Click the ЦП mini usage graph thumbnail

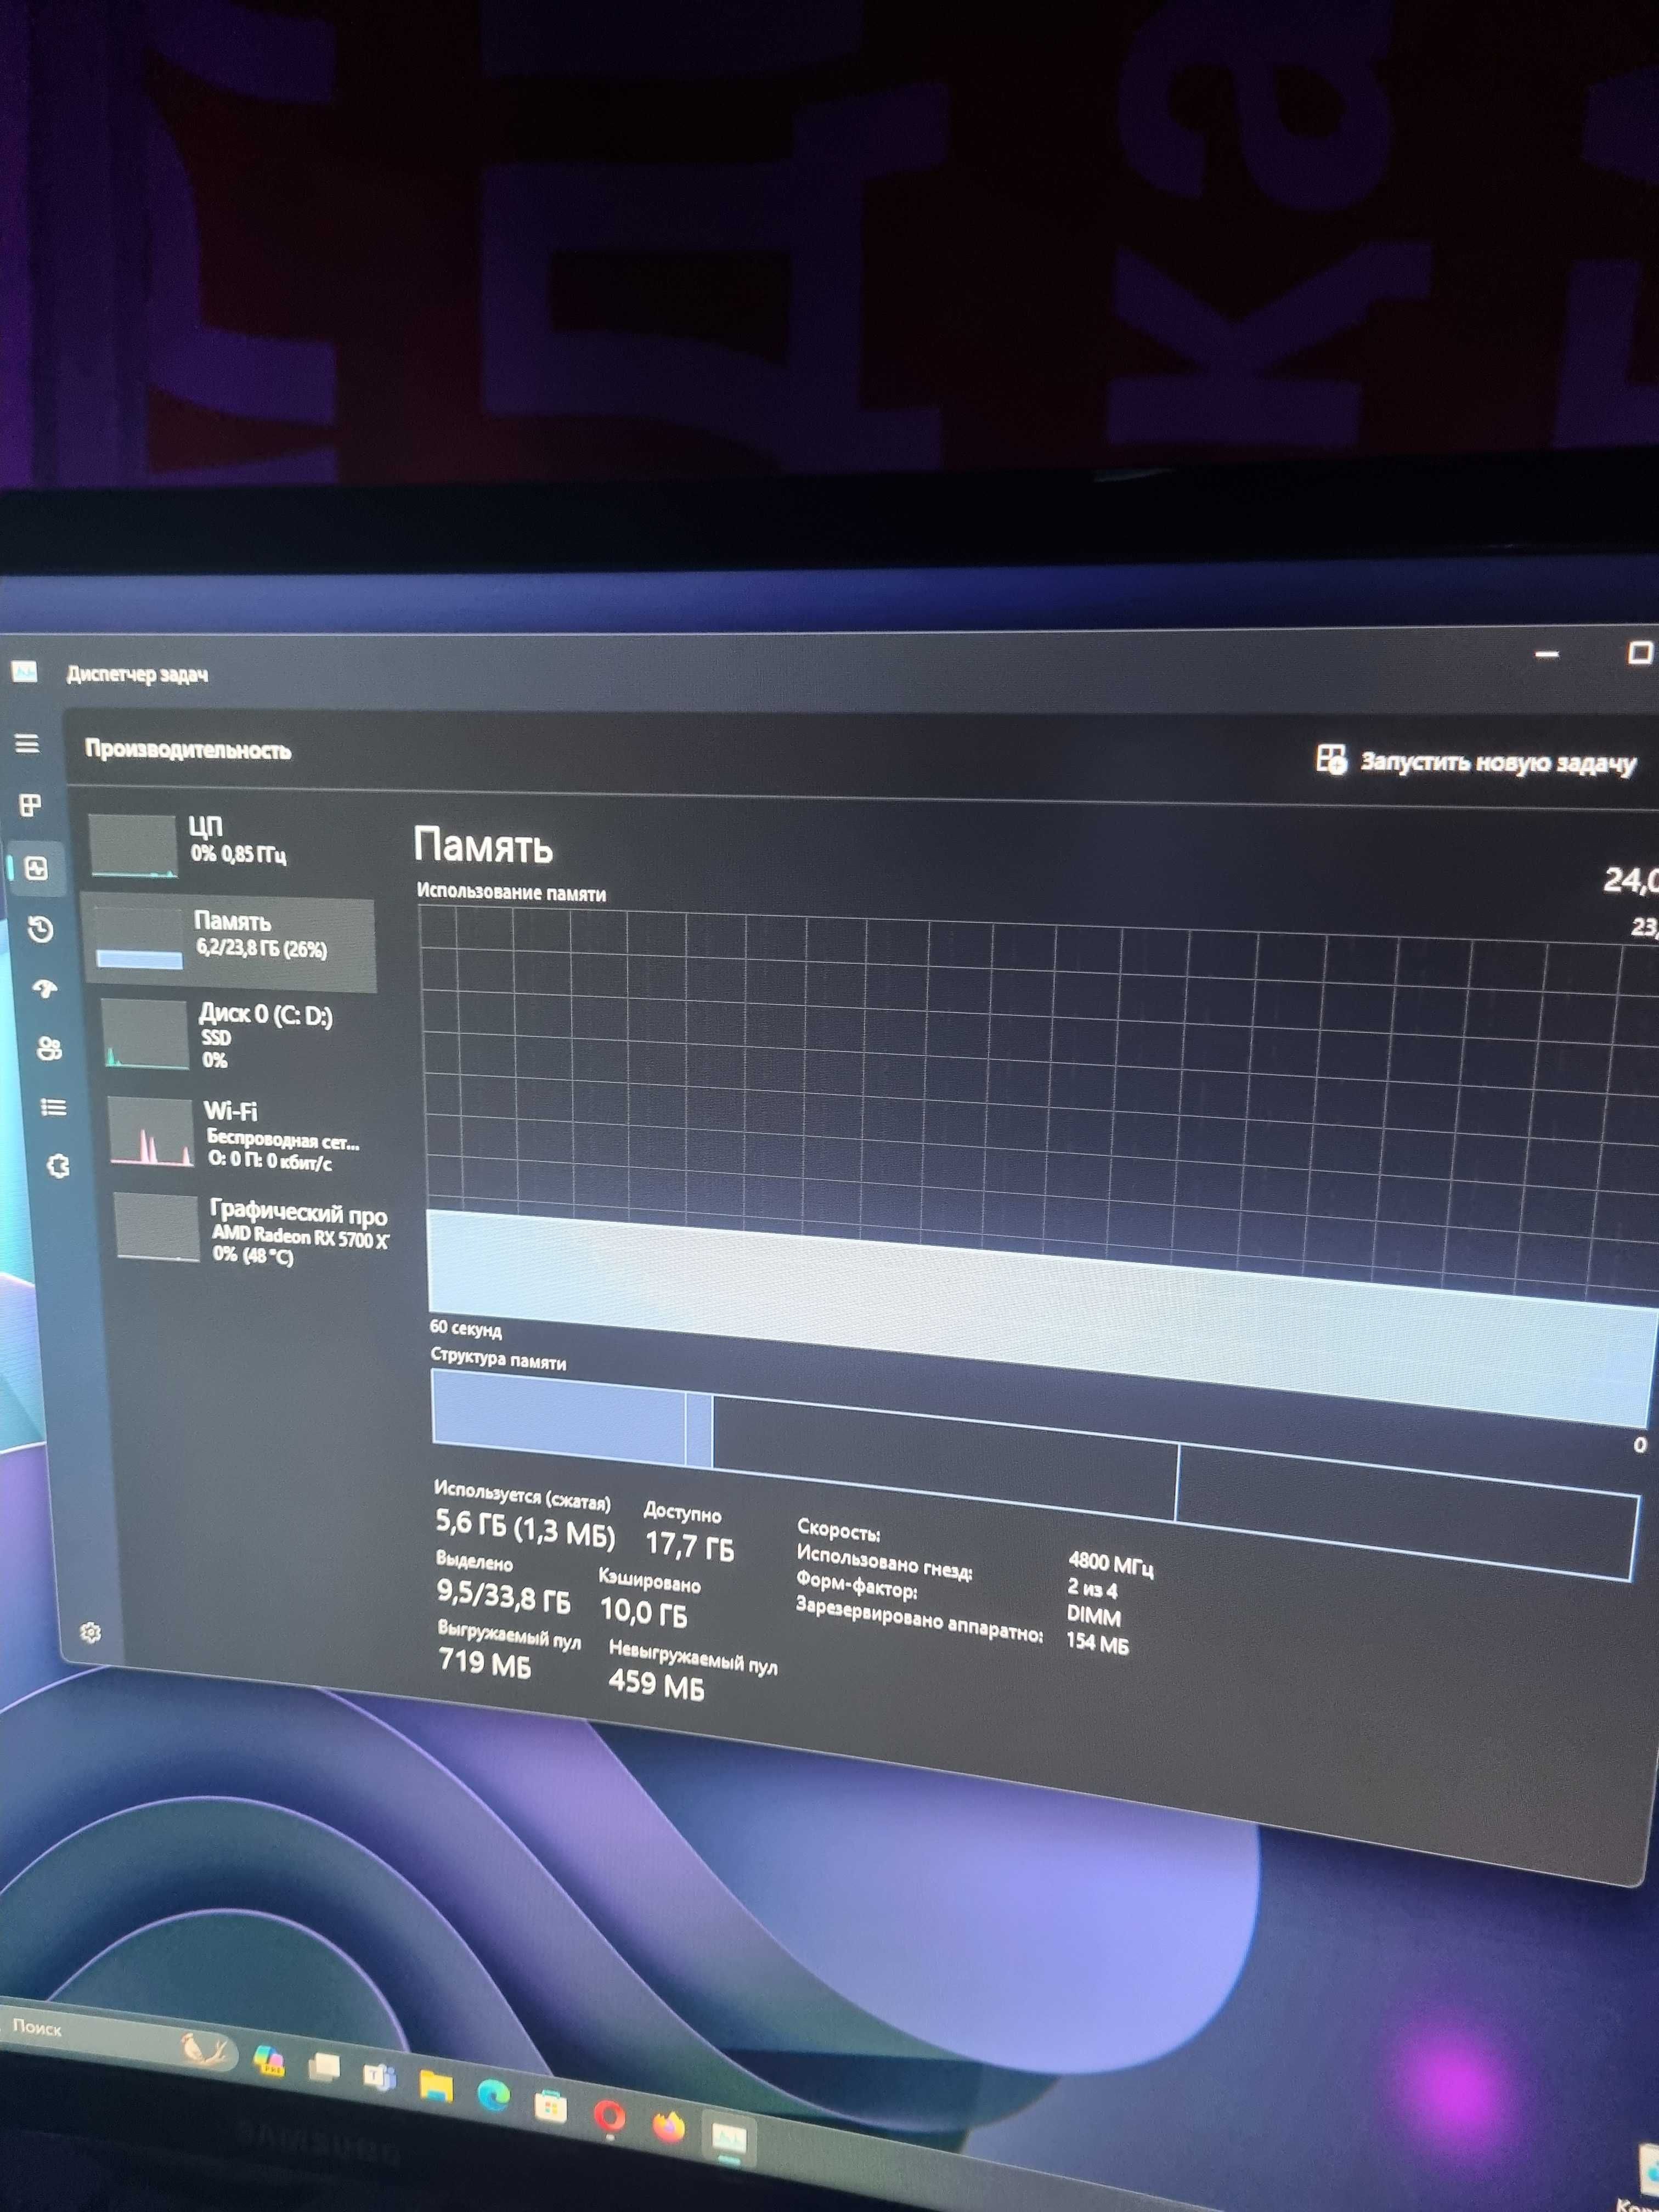point(133,845)
